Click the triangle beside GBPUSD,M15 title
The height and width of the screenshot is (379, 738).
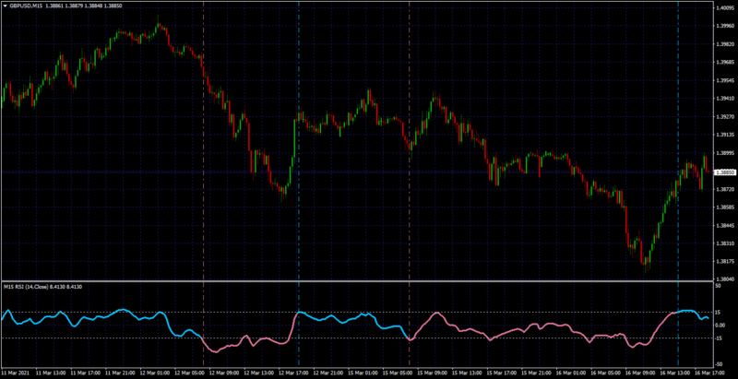[5, 6]
